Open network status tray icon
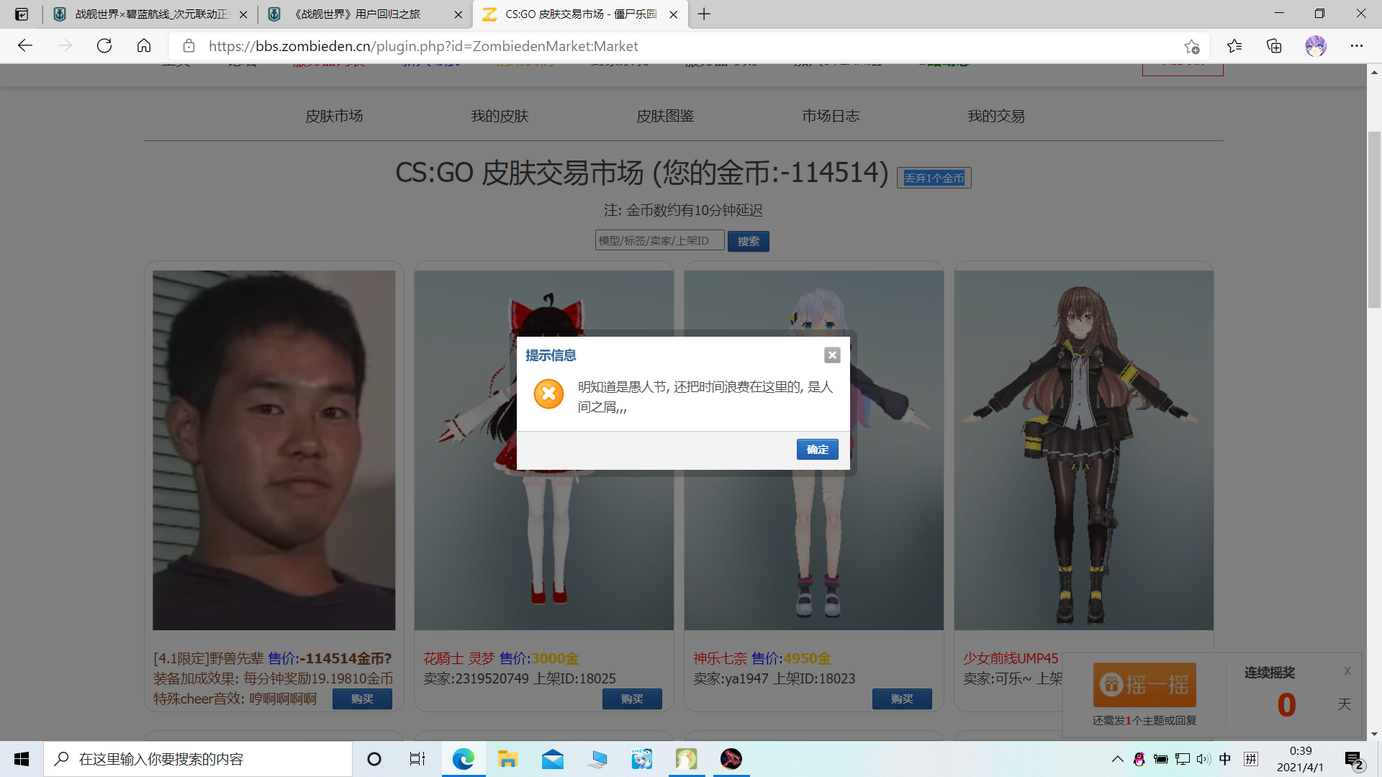The height and width of the screenshot is (777, 1382). (x=1182, y=759)
